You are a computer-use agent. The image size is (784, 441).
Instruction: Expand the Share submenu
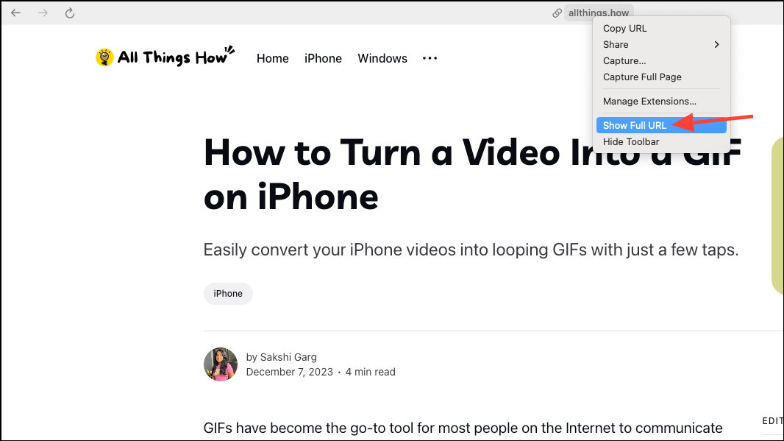[x=616, y=44]
